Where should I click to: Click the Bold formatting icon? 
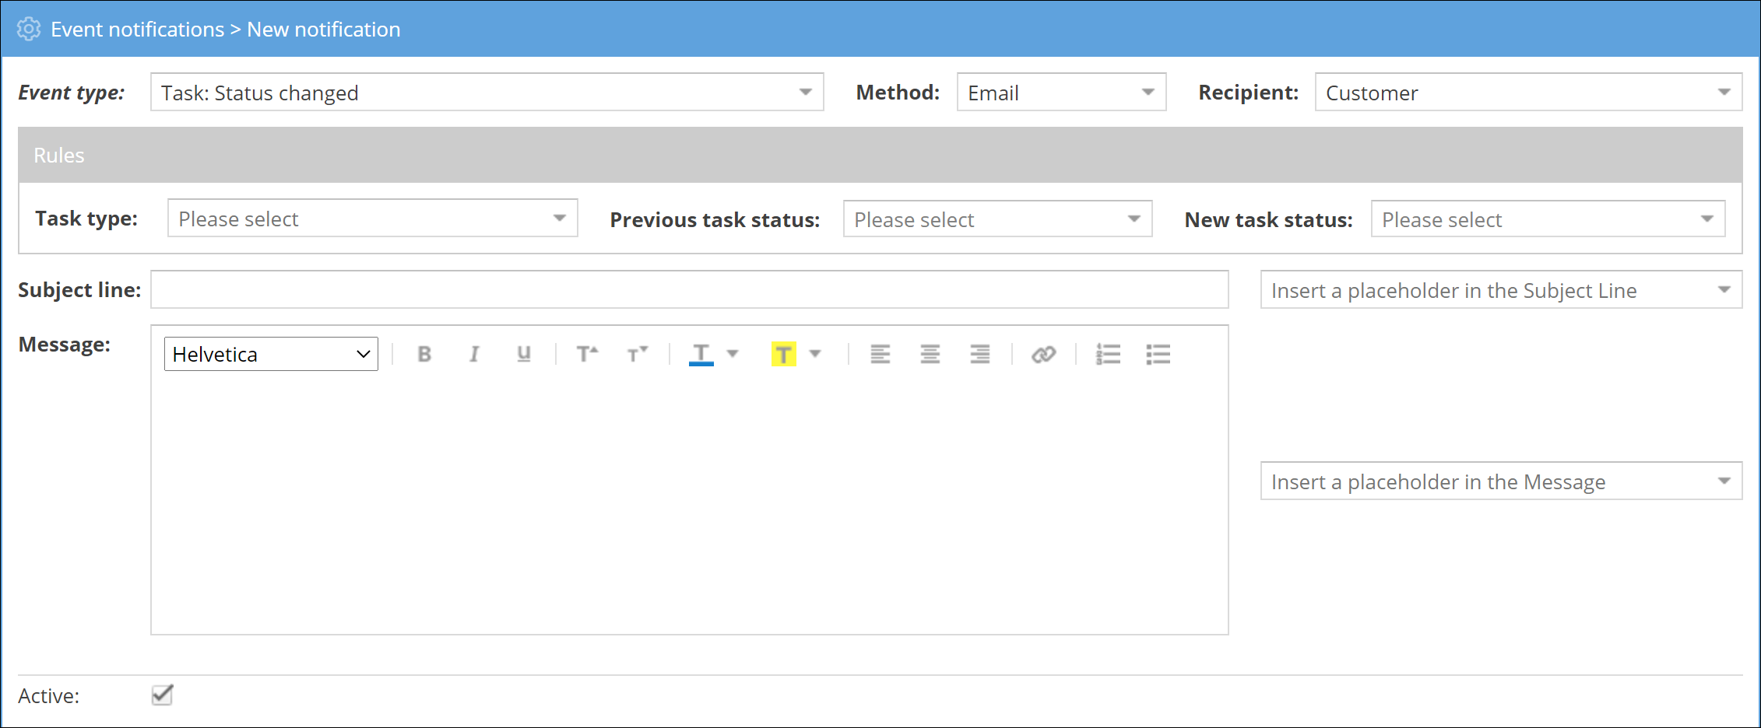pyautogui.click(x=424, y=355)
